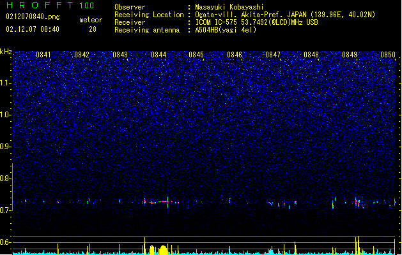Click the Receiver label
Viewport: 402px width, 255px height.
click(x=130, y=22)
